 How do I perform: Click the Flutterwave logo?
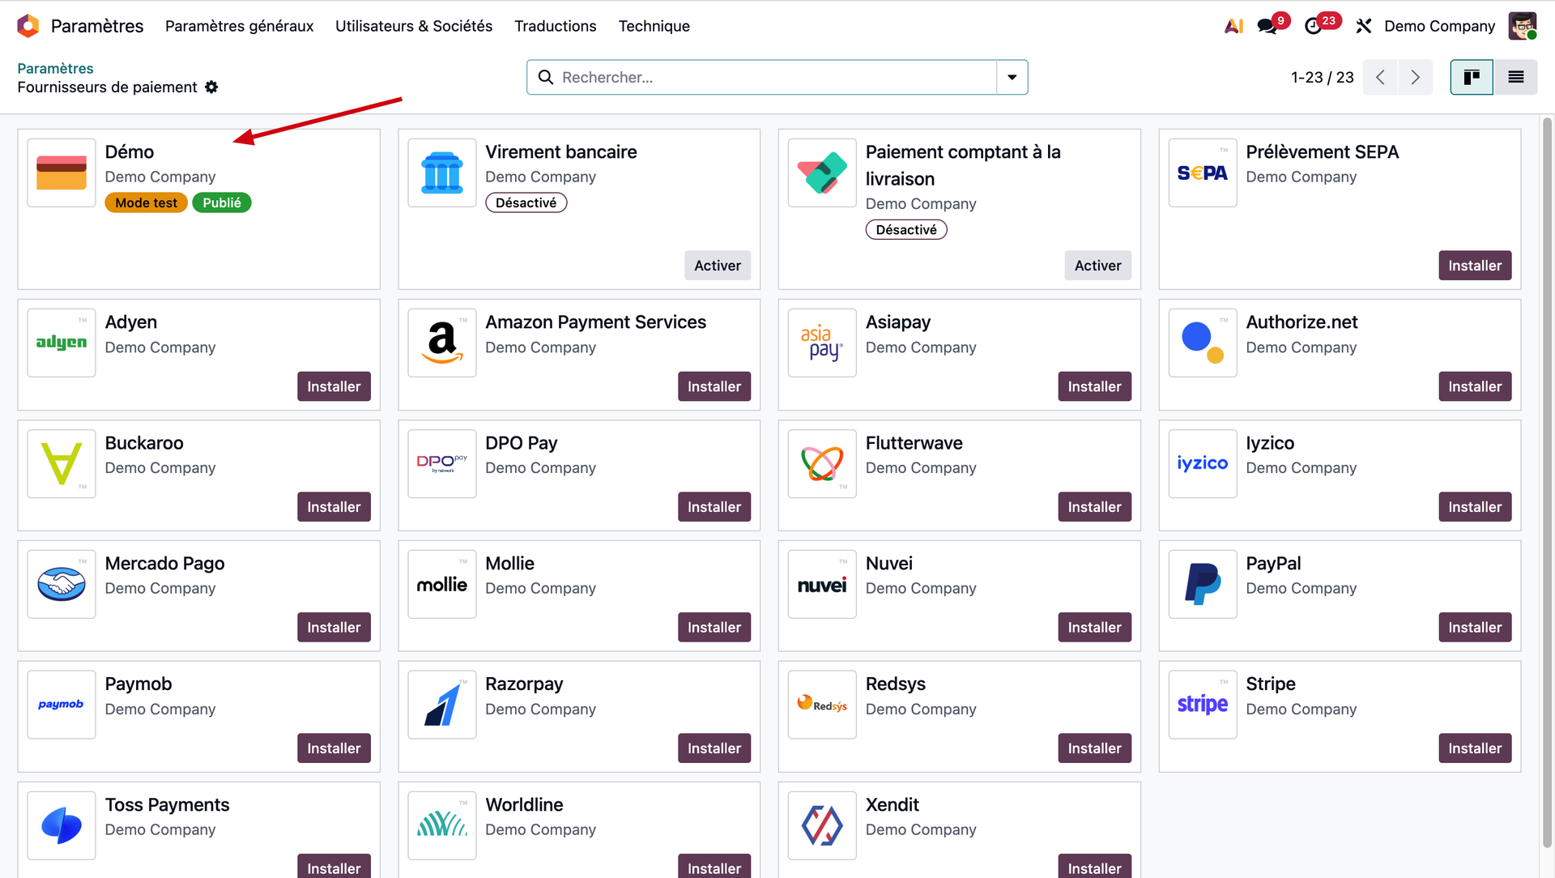pos(822,463)
